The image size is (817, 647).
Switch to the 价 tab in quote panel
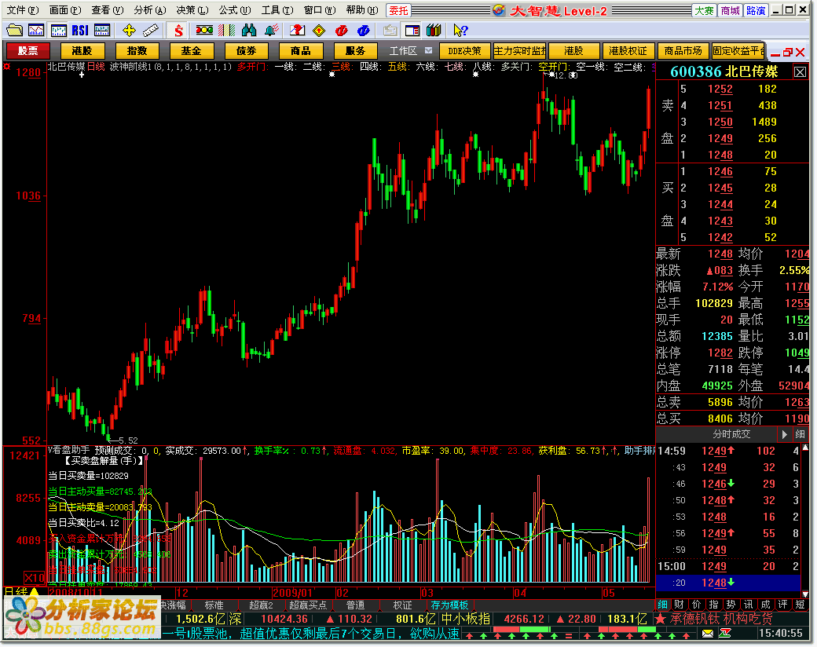click(x=697, y=605)
